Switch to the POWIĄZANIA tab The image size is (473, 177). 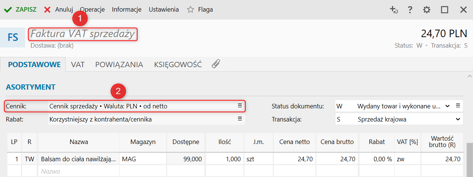119,64
